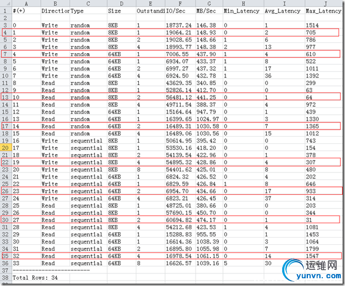Select row 38 header

(5, 278)
